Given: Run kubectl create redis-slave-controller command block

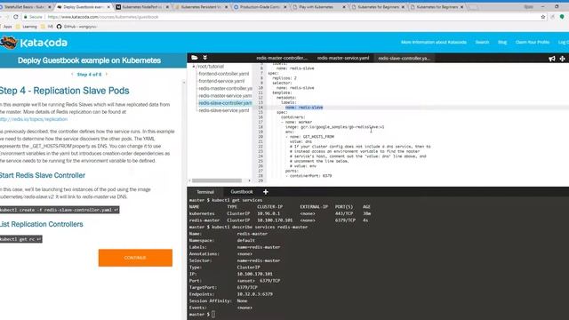Looking at the screenshot, I should [x=60, y=210].
